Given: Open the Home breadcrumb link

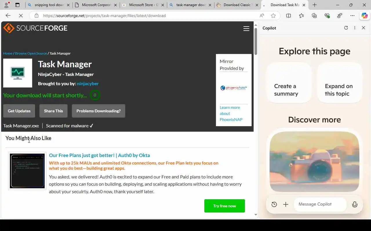Looking at the screenshot, I should pyautogui.click(x=8, y=53).
